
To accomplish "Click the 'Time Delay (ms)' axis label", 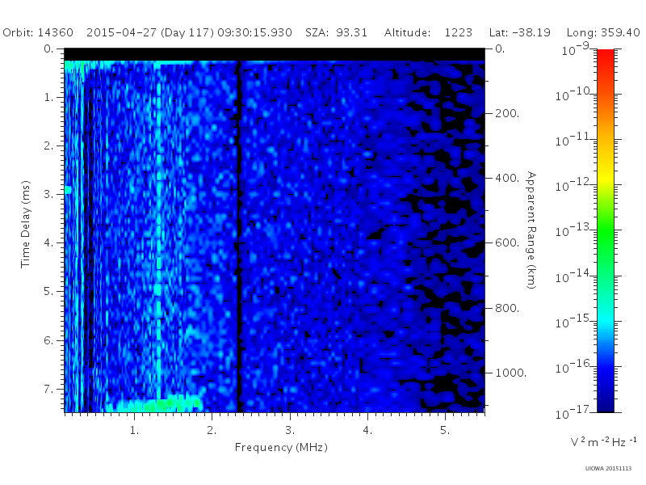I will click(x=26, y=224).
